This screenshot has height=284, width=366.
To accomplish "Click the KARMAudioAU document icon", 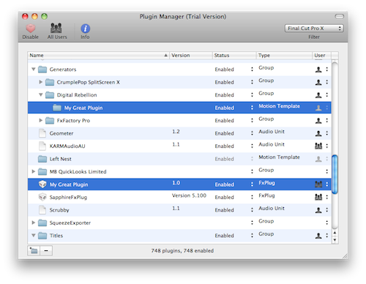I will point(42,146).
